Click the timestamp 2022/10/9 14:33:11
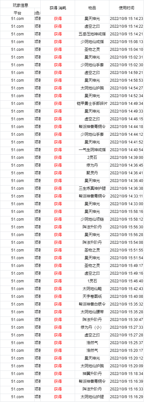Screen dimensions: 144x402 [x=126, y=196]
